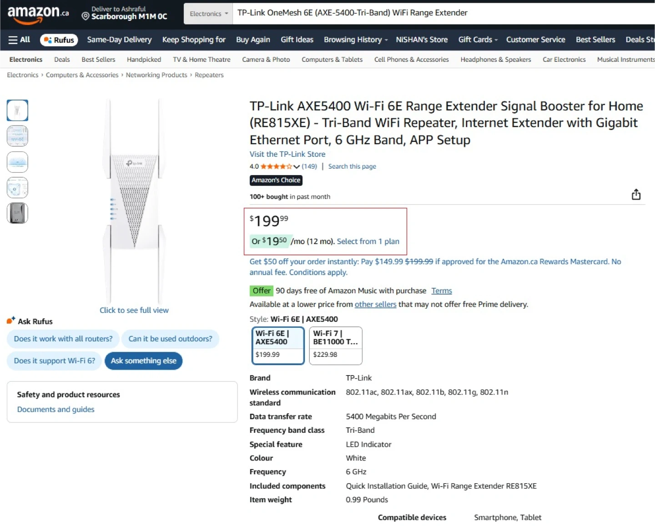This screenshot has width=655, height=526.
Task: Ask Rufus "Can it be used outdoors?"
Action: pos(170,339)
